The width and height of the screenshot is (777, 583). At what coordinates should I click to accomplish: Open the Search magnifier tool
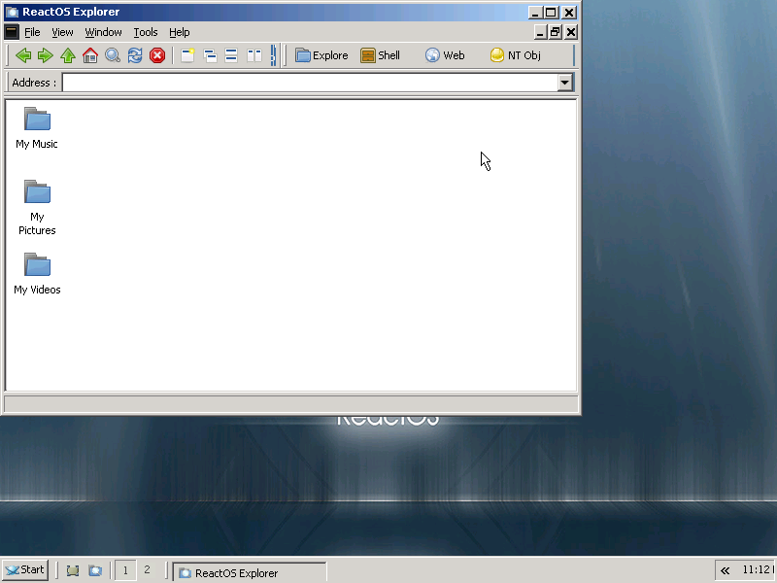(113, 55)
